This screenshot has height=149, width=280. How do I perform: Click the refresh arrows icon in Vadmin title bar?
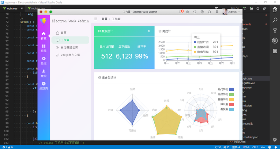[x=209, y=12]
